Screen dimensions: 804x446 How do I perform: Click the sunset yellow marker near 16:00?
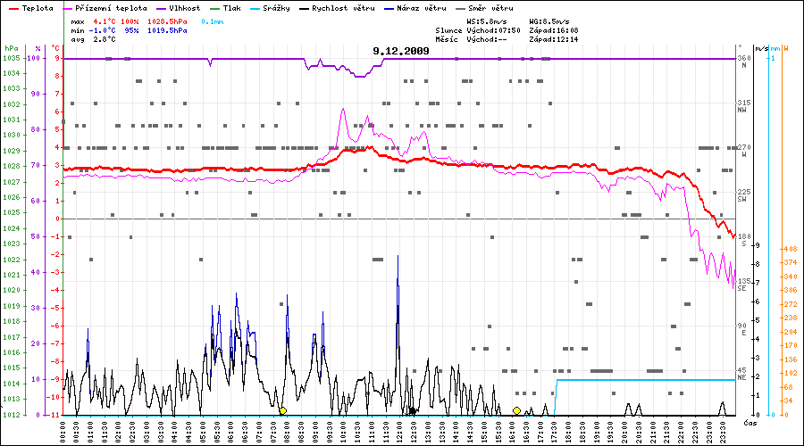516,411
